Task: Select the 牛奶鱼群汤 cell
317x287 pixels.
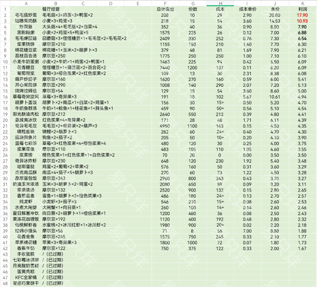Action: pyautogui.click(x=26, y=109)
